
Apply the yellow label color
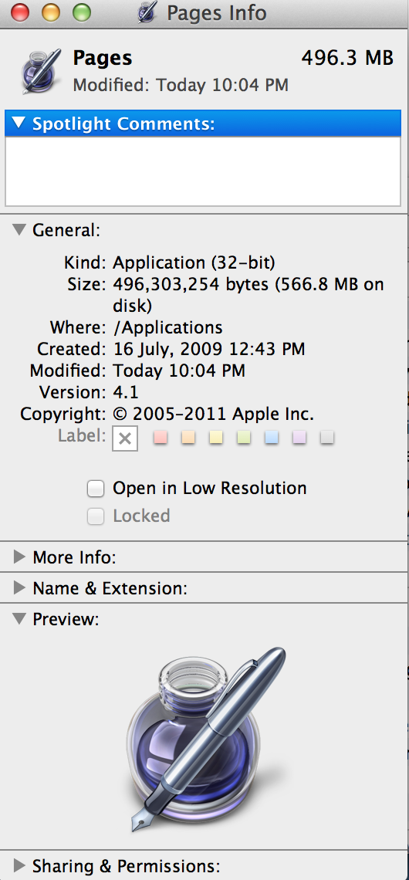click(216, 437)
